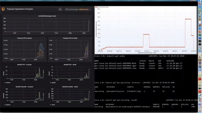Open Google Chrome from the Dock
Screen dimensions: 202x113
click(200, 13)
